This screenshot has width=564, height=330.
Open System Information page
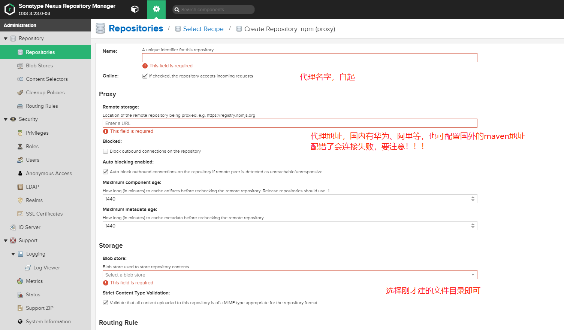click(48, 321)
